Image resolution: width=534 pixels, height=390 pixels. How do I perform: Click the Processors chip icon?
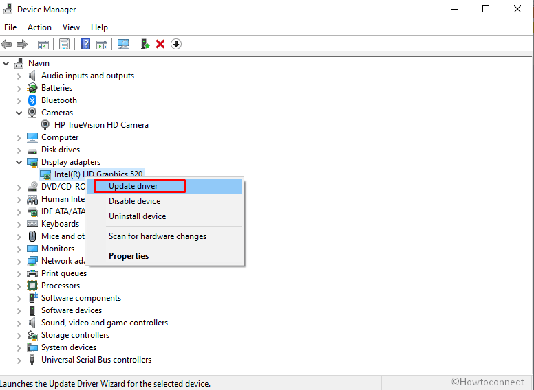coord(32,286)
